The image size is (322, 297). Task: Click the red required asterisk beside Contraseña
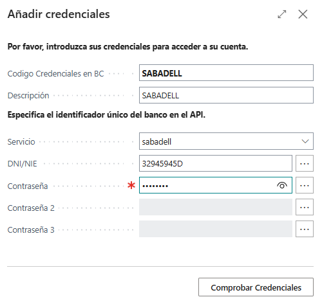pos(131,185)
